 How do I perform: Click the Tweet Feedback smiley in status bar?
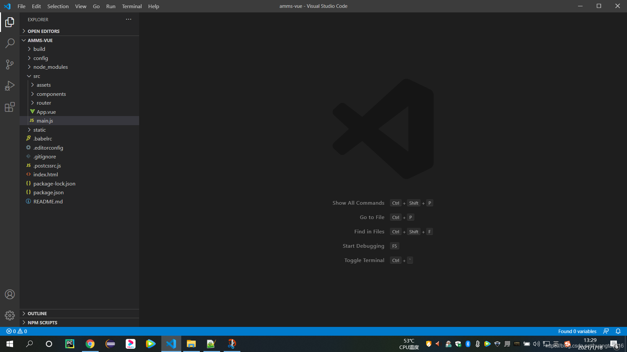606,331
